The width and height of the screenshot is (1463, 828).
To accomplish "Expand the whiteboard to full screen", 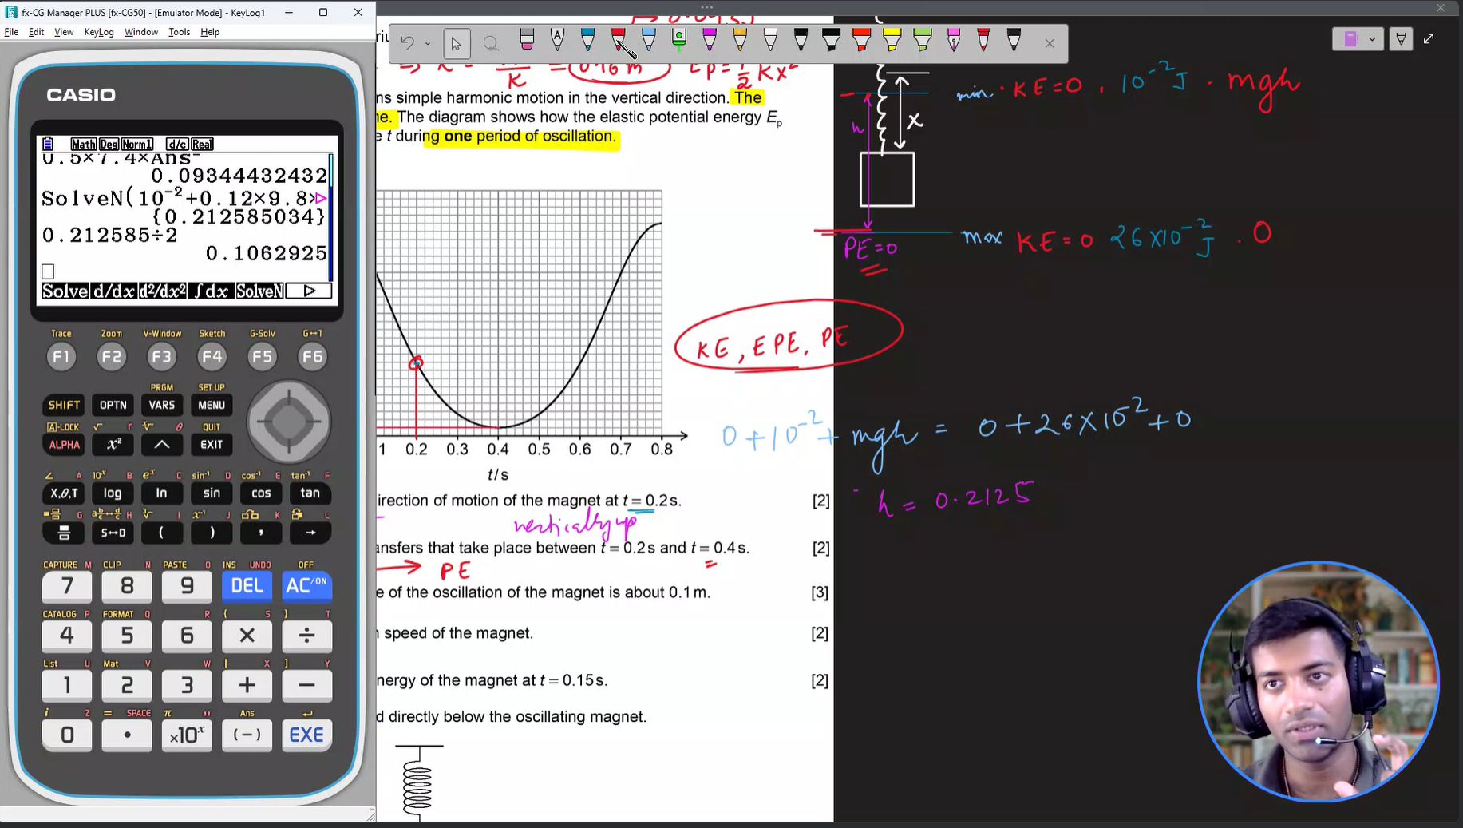I will tap(1429, 38).
